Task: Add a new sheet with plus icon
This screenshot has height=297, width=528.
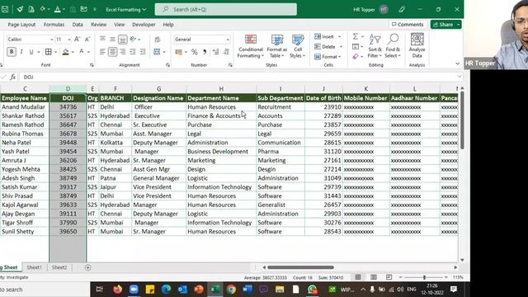Action: pyautogui.click(x=88, y=267)
